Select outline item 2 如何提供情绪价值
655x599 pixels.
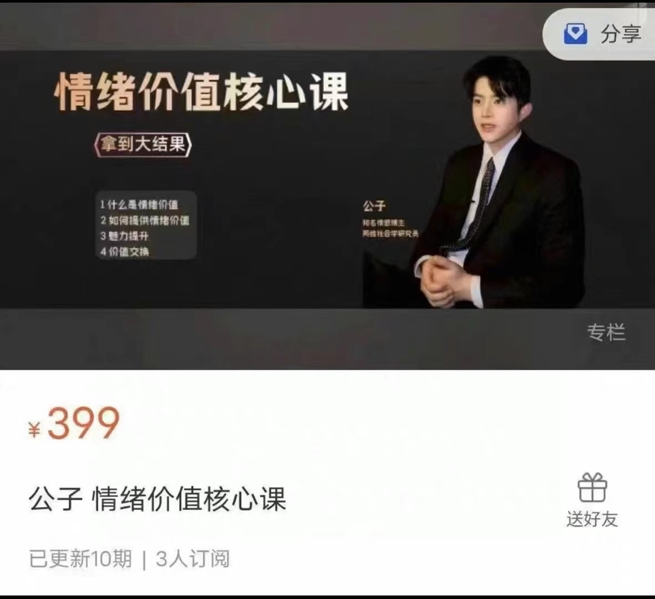pos(145,220)
